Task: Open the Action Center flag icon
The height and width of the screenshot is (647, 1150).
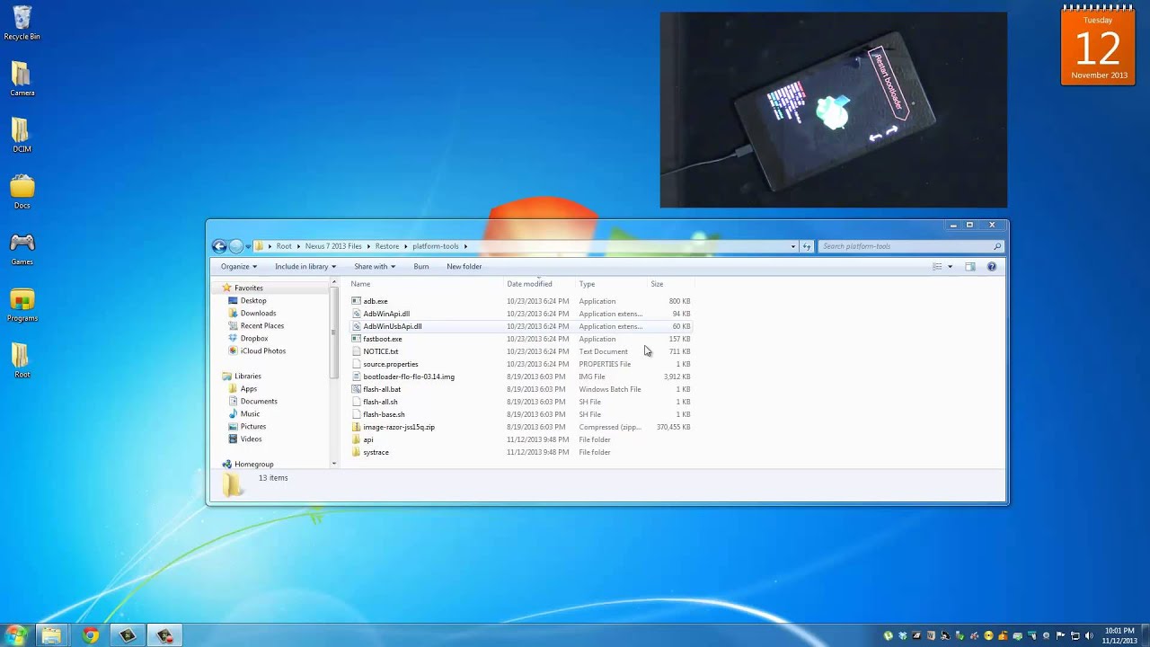Action: [x=1061, y=636]
